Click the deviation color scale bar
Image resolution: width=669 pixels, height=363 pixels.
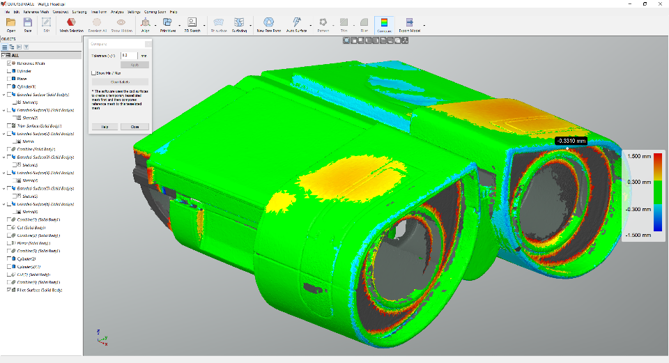(x=658, y=192)
